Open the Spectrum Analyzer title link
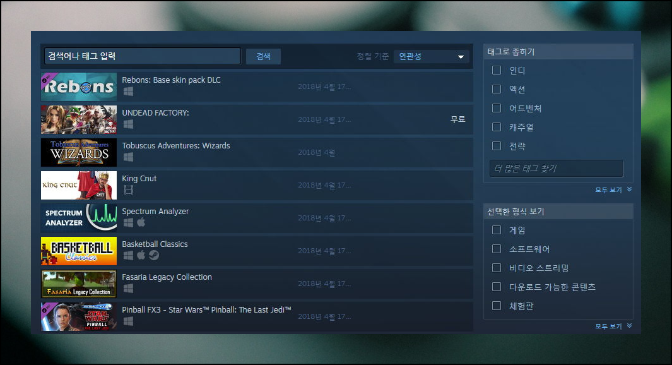The image size is (672, 365). click(155, 211)
